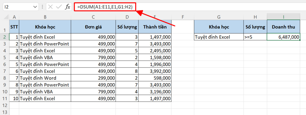The height and width of the screenshot is (115, 306).
Task: Select row 5 header
Action: point(5,57)
